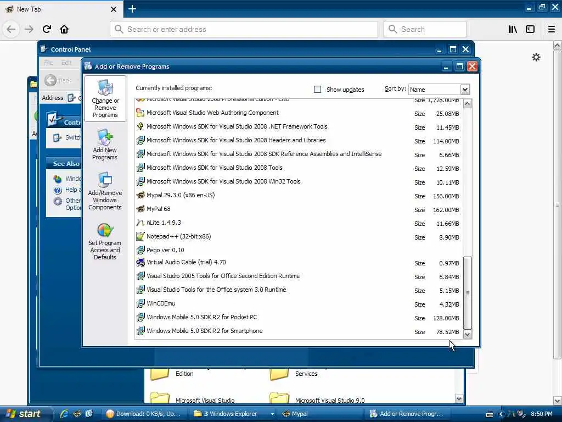Click the browser address bar field

pyautogui.click(x=244, y=29)
